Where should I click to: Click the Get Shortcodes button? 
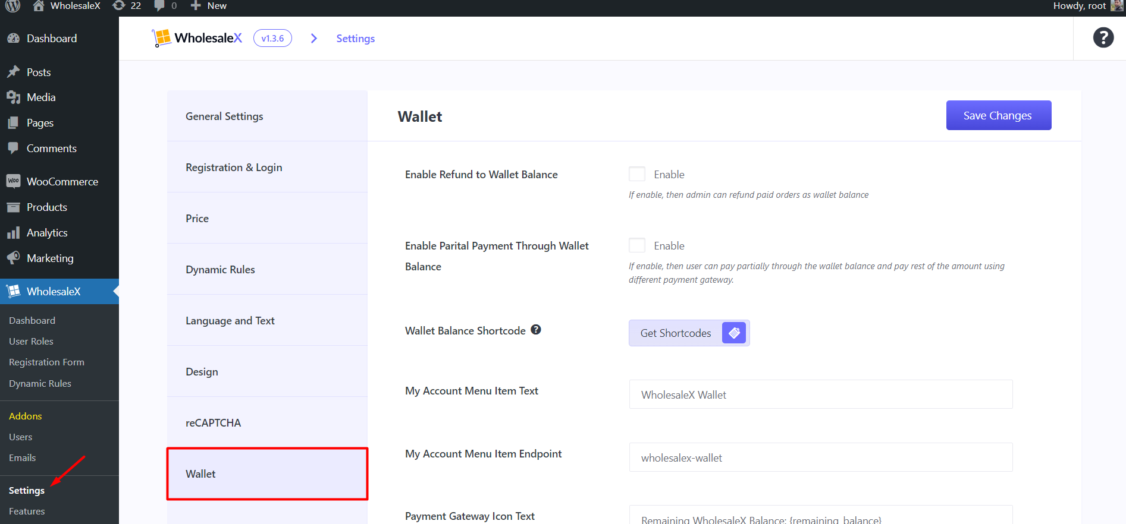click(x=689, y=333)
